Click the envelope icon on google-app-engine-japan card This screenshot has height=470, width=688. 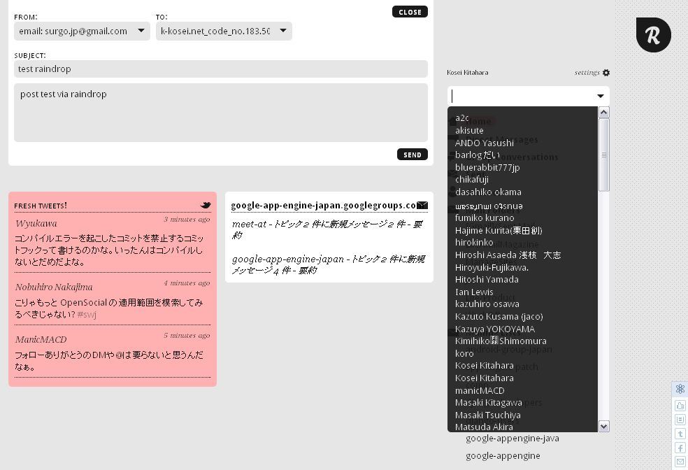pos(422,205)
